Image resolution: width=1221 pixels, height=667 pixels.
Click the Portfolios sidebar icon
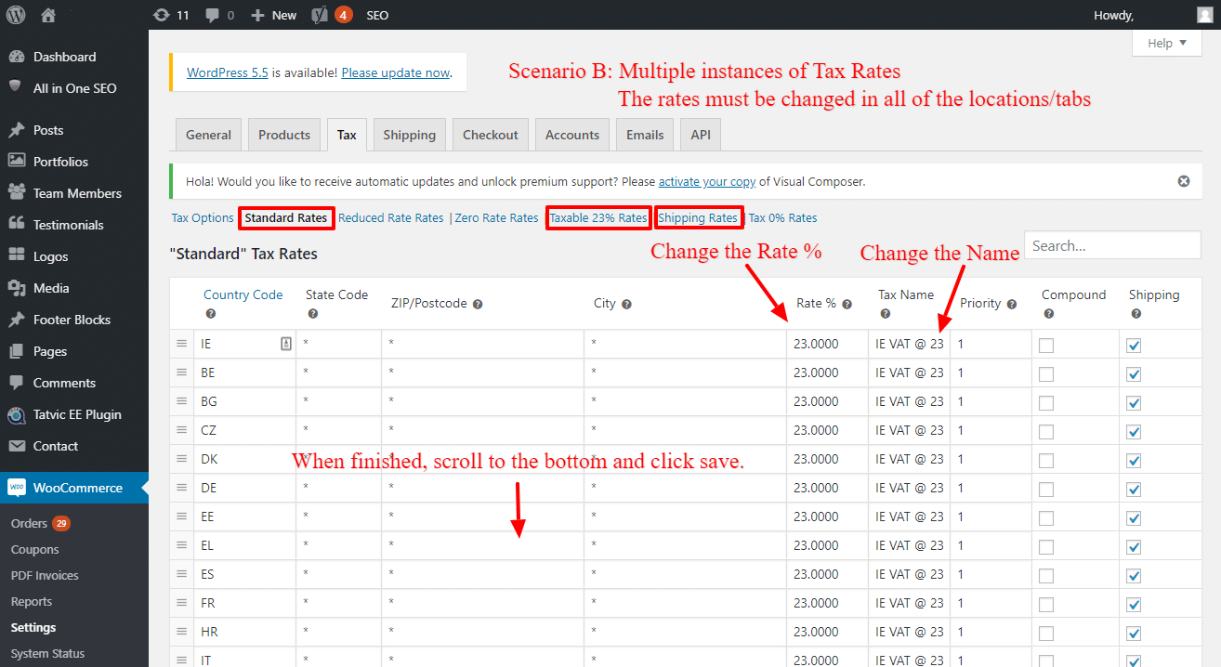[x=17, y=162]
